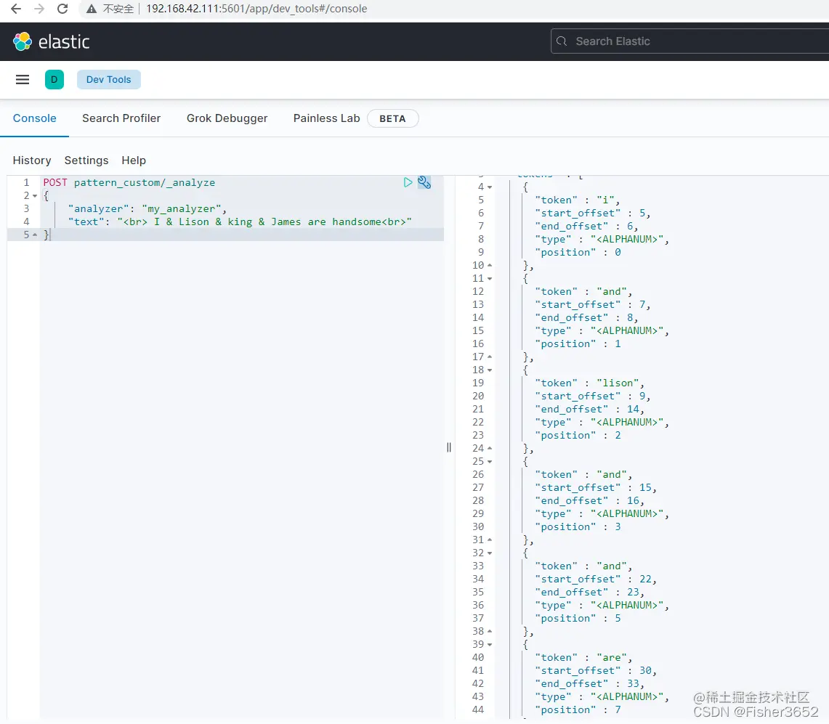Reload the page with the refresh icon
This screenshot has height=724, width=829.
click(62, 9)
